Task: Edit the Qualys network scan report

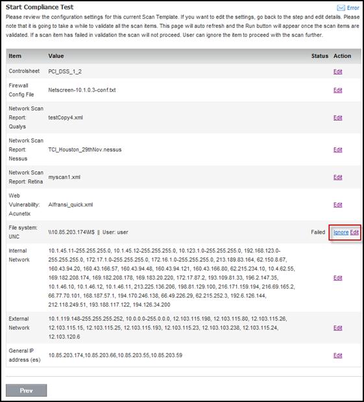Action: [x=337, y=117]
